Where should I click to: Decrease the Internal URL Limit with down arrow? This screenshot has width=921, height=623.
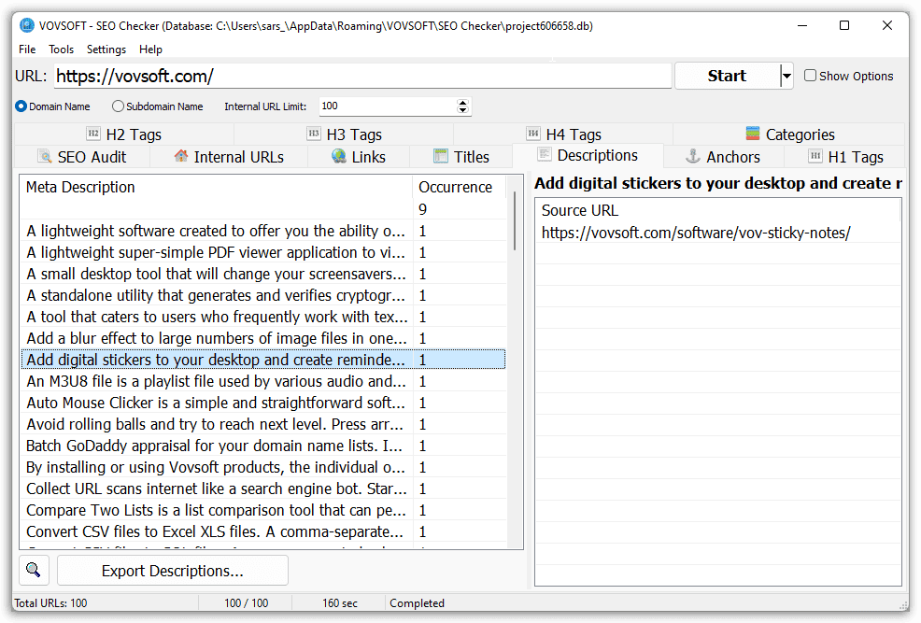(x=463, y=110)
